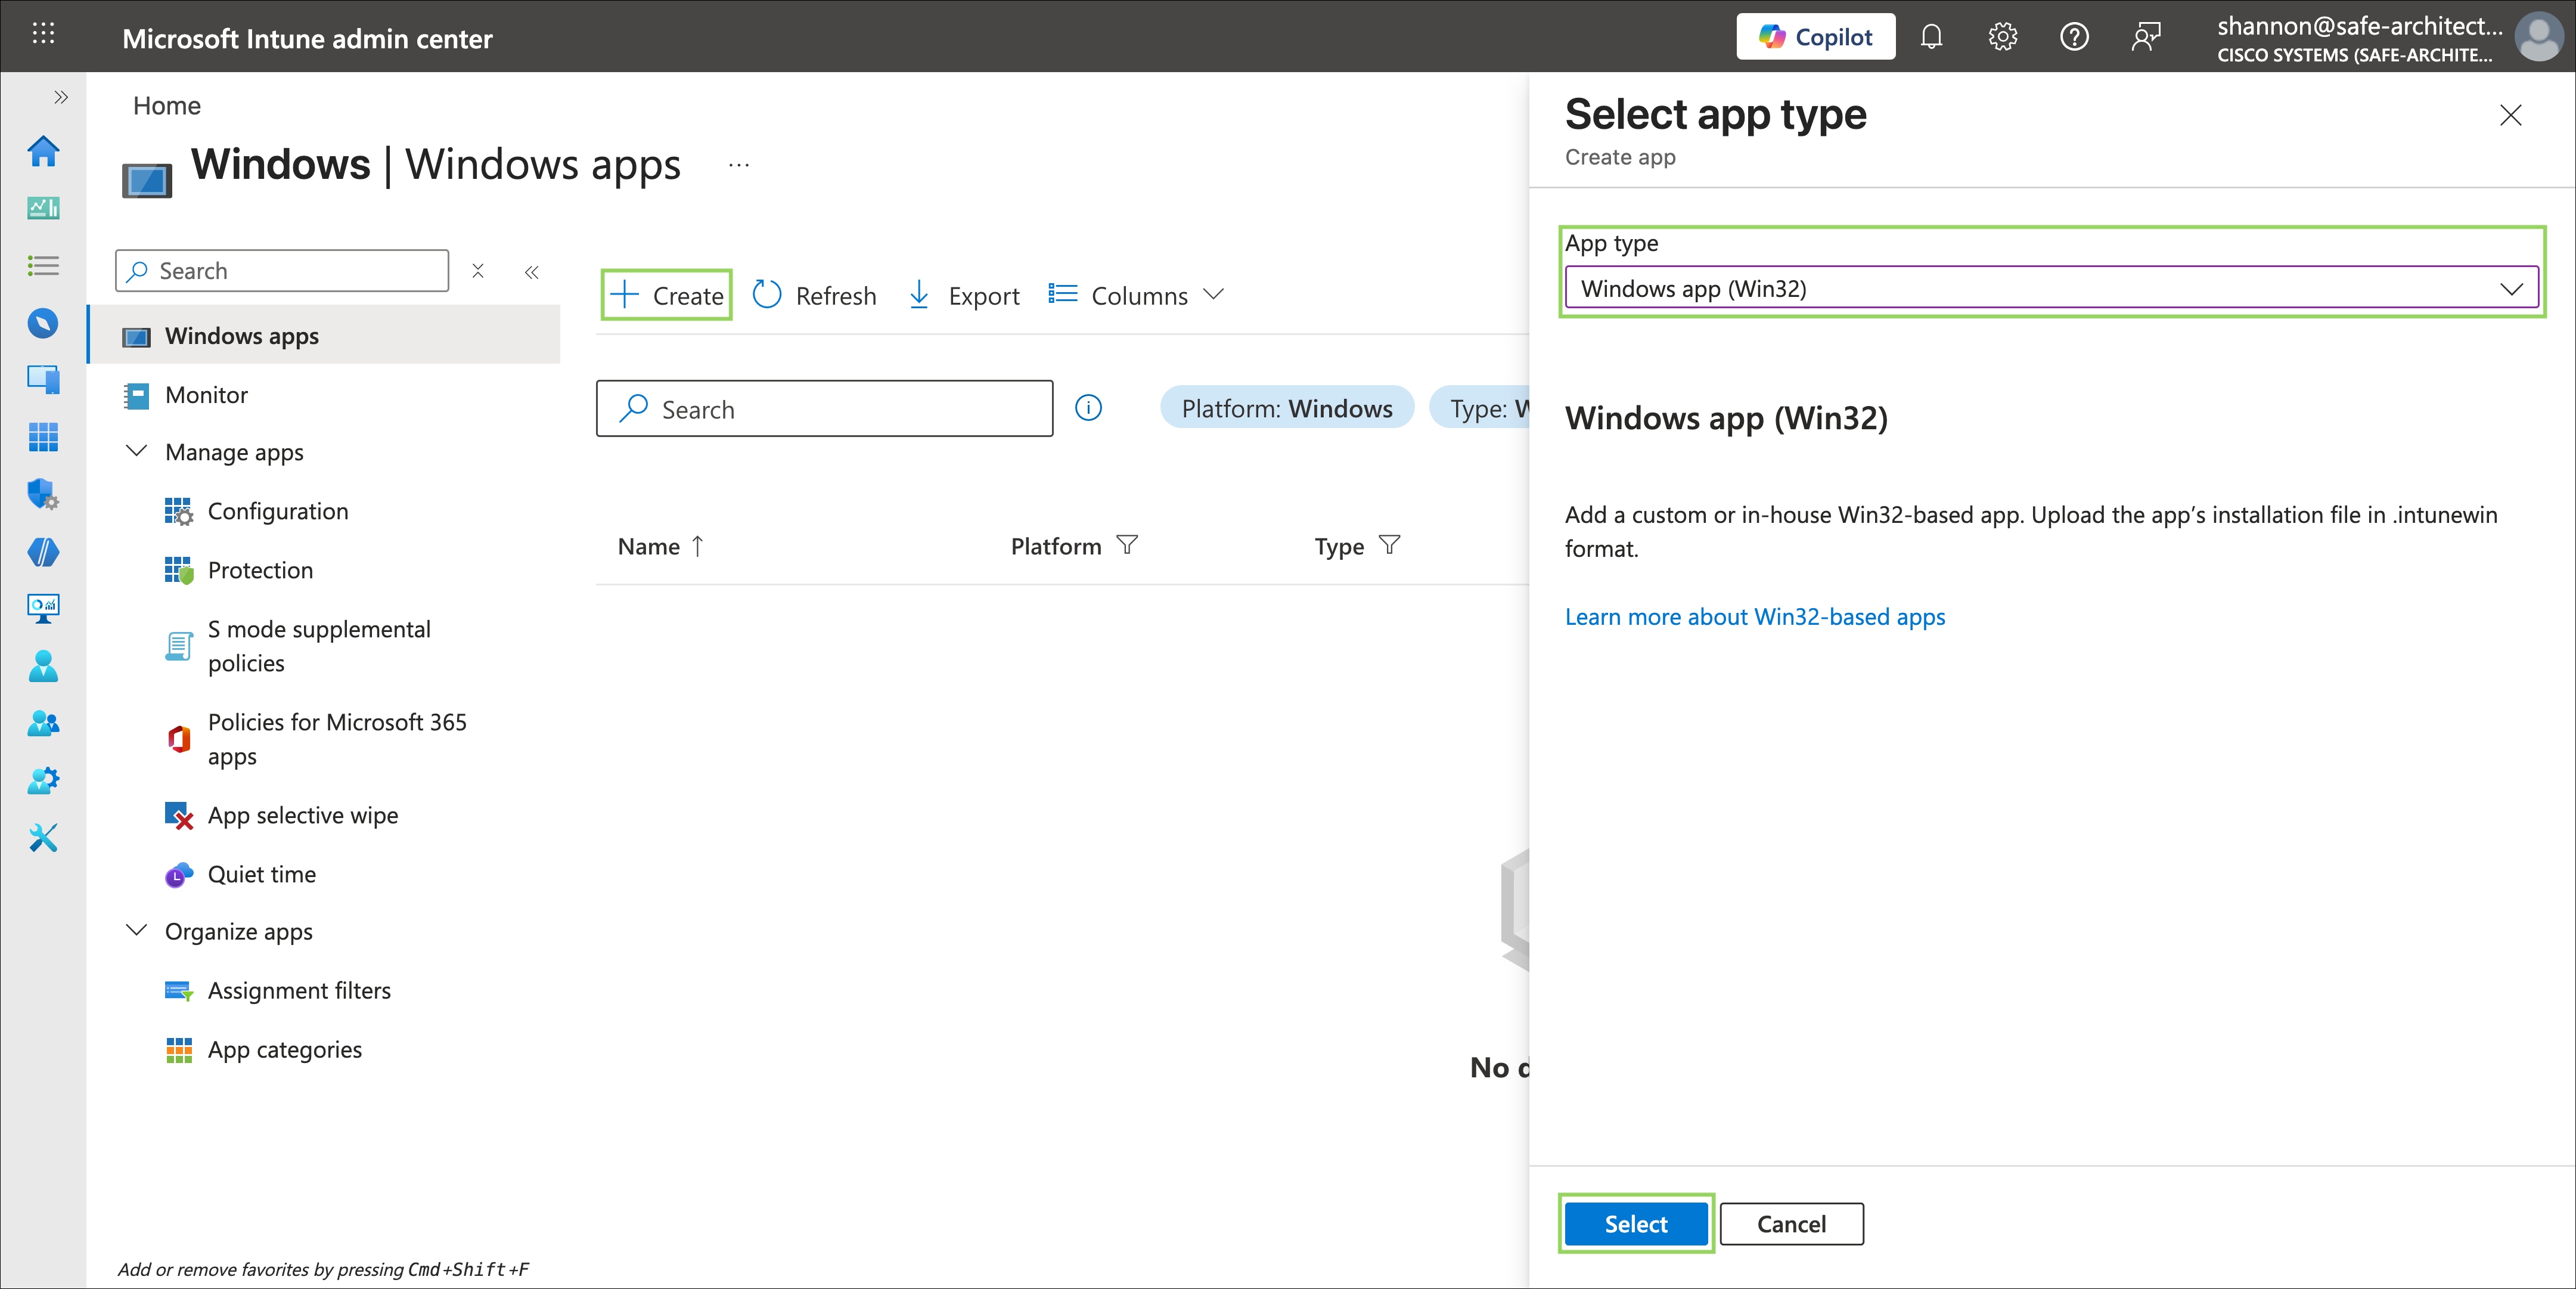Clear the side menu search with X
The height and width of the screenshot is (1289, 2576).
point(478,271)
